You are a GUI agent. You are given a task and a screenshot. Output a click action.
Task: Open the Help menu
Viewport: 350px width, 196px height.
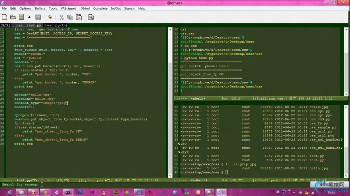coord(142,8)
